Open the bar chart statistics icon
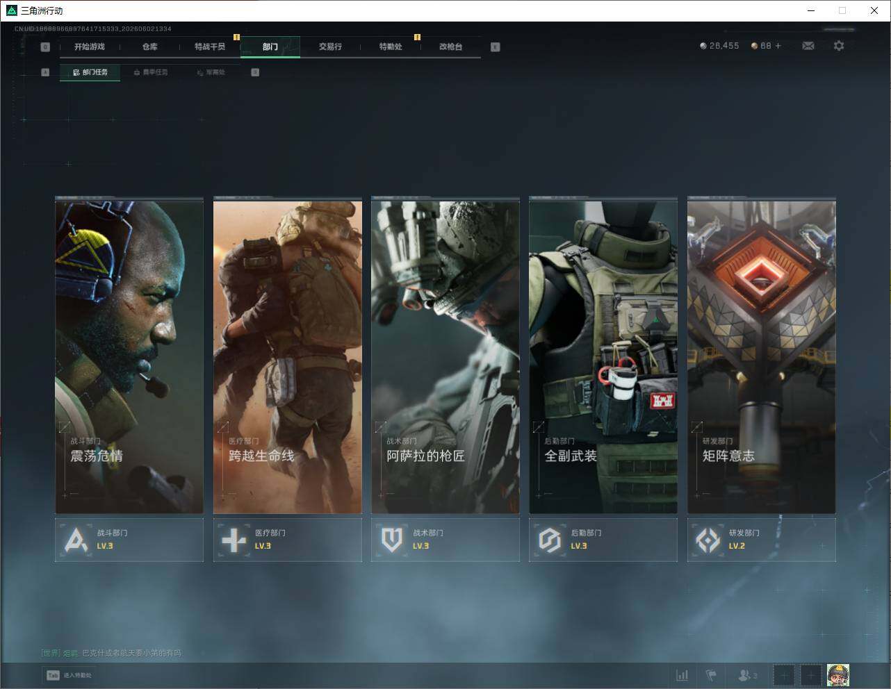The height and width of the screenshot is (689, 891). 682,675
